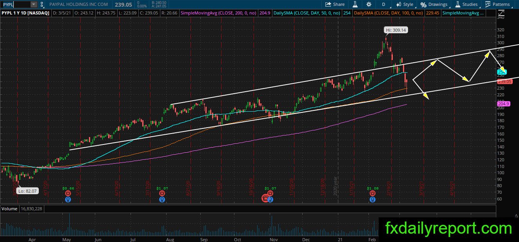This screenshot has width=519, height=242.
Task: Open the flask Edit Studies icon
Action: point(355,4)
